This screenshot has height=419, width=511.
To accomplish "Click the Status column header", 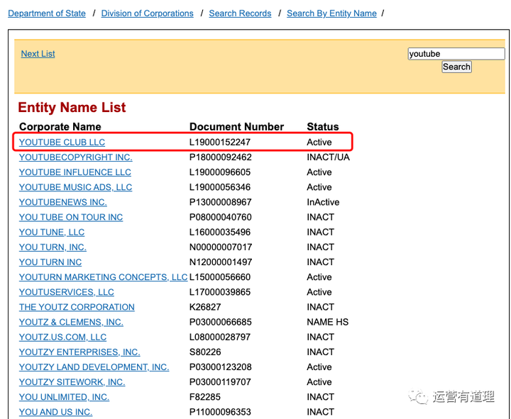I will pyautogui.click(x=323, y=127).
